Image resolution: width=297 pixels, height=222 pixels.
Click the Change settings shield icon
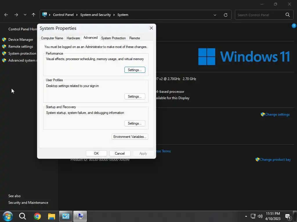pyautogui.click(x=262, y=114)
